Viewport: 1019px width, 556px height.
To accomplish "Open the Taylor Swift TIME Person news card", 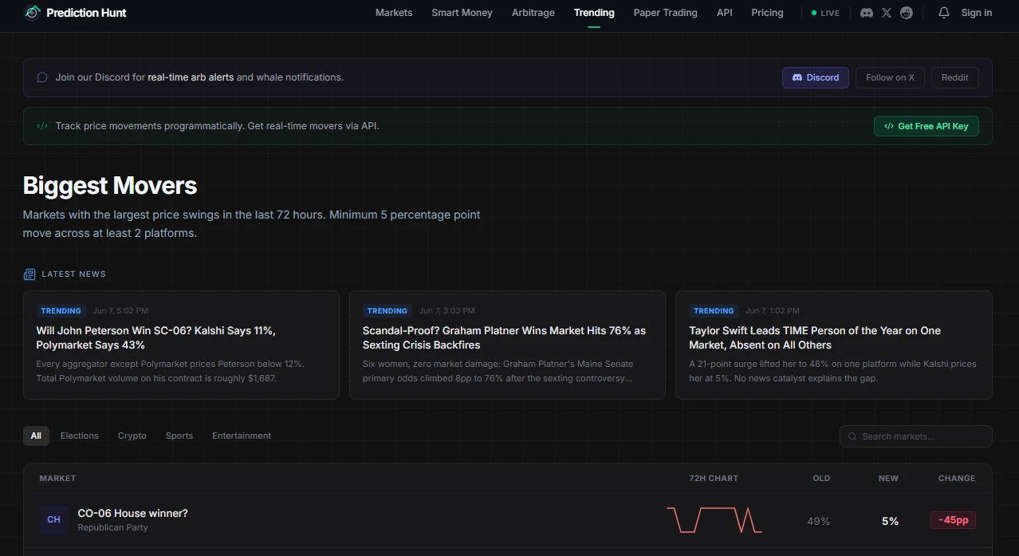I will pyautogui.click(x=834, y=345).
